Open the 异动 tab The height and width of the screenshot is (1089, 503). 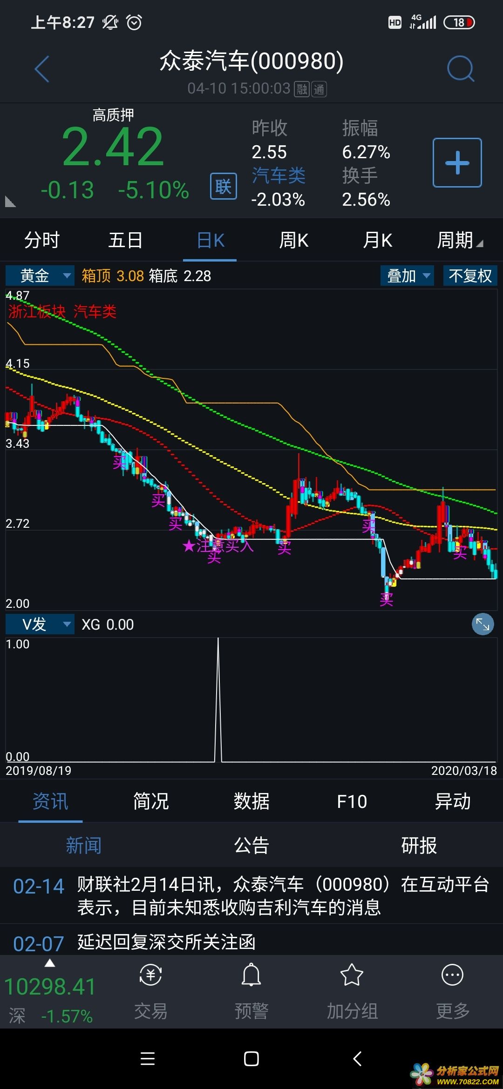click(x=453, y=801)
